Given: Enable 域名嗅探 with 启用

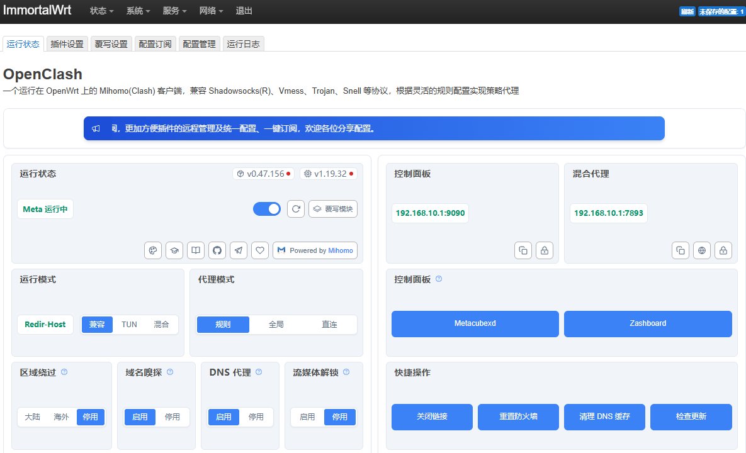Looking at the screenshot, I should pos(140,417).
